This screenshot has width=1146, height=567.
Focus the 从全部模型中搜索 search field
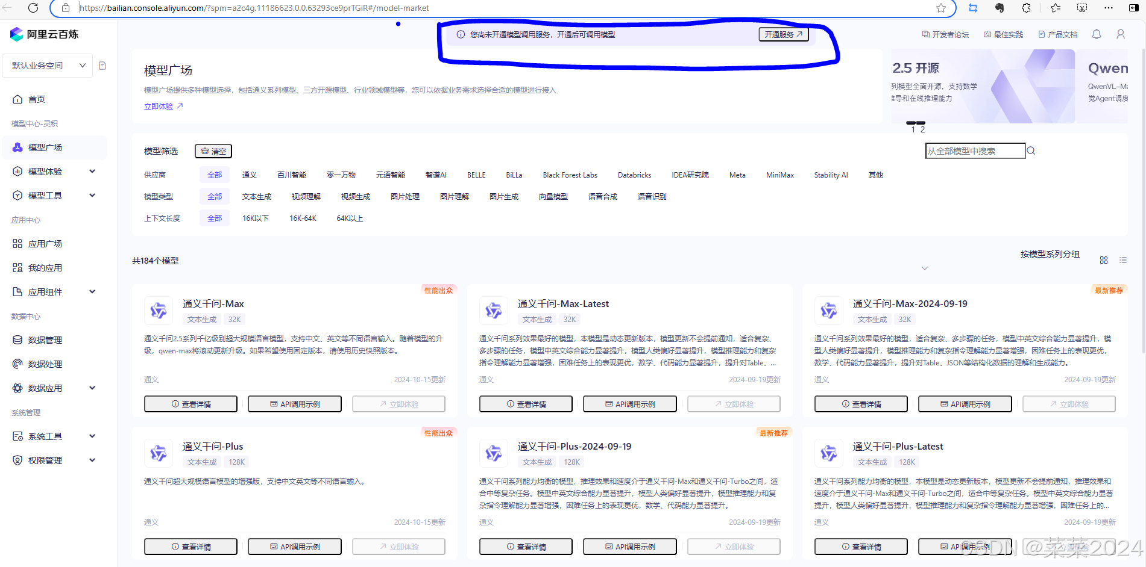pos(975,150)
